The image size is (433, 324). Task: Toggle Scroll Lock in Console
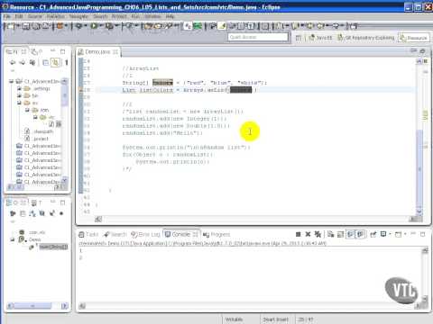(x=340, y=234)
